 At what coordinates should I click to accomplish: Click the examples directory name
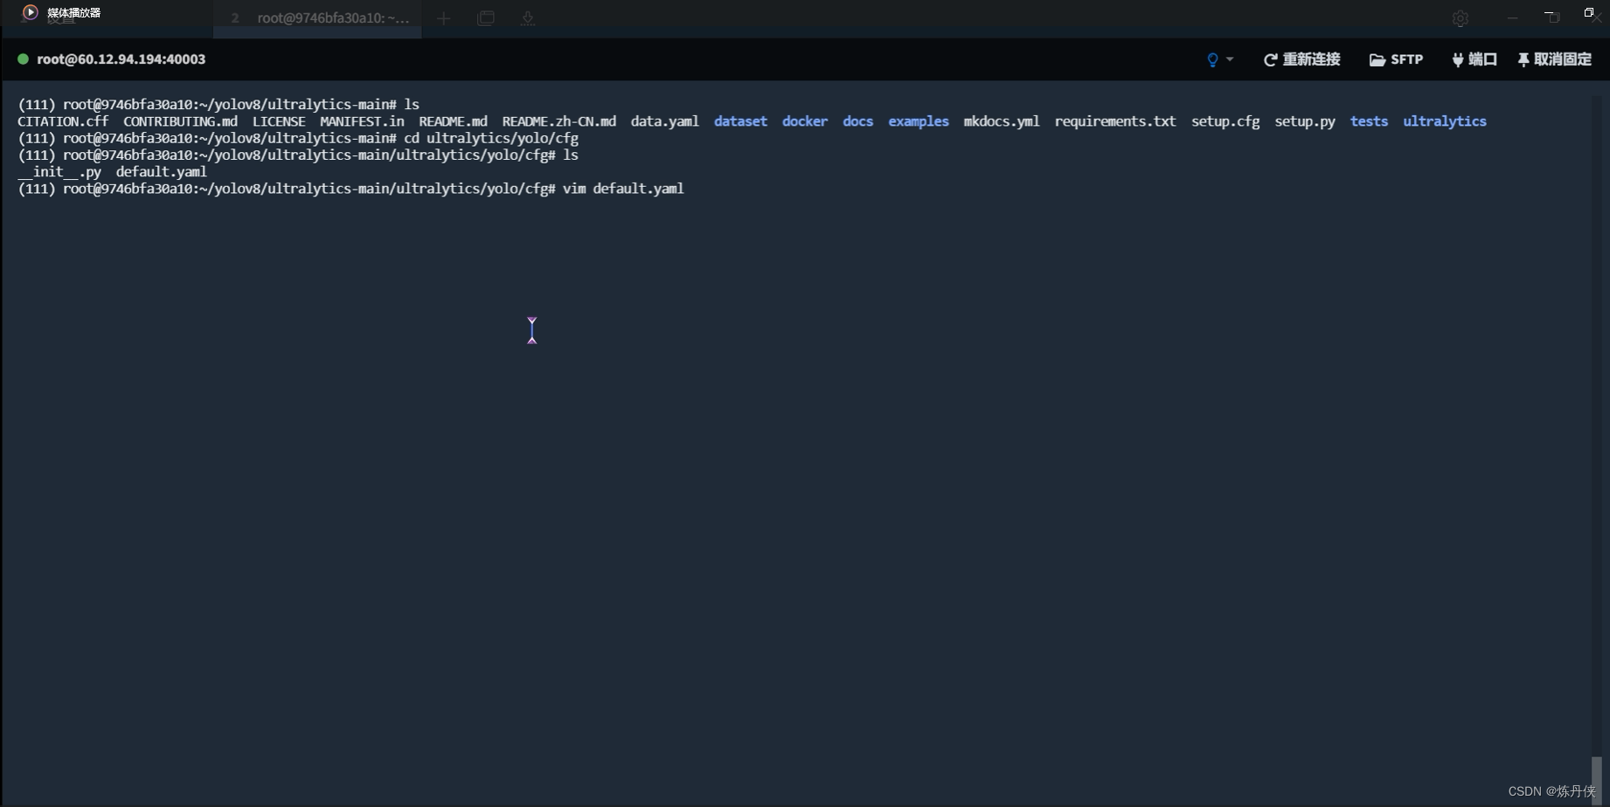tap(919, 121)
